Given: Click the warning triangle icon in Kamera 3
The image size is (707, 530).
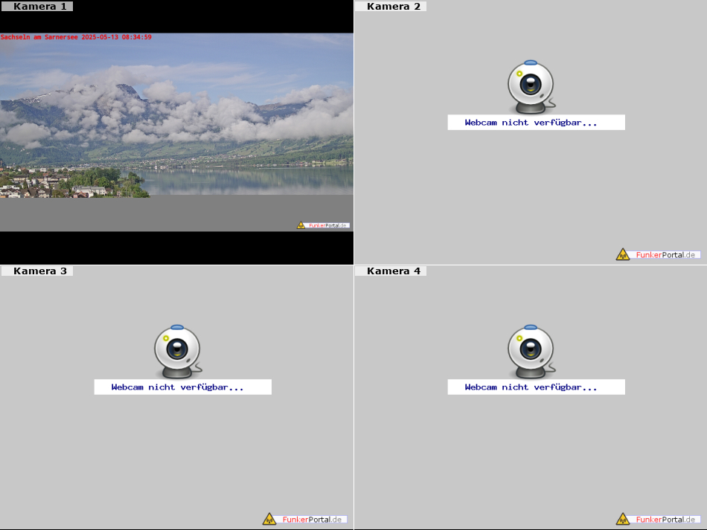Looking at the screenshot, I should click(269, 519).
